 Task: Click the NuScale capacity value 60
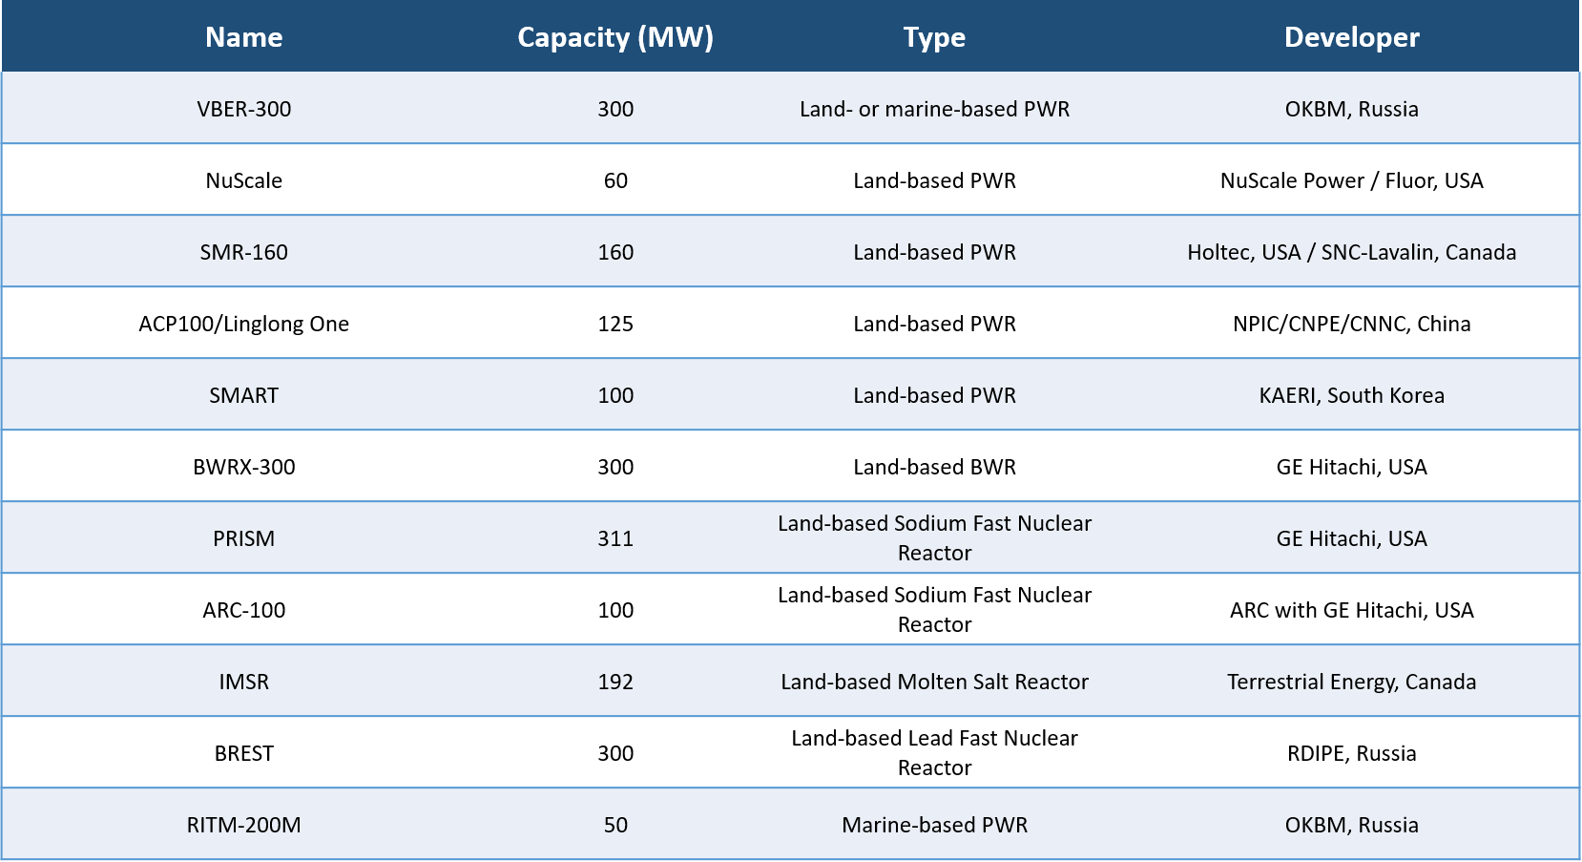[x=615, y=179]
